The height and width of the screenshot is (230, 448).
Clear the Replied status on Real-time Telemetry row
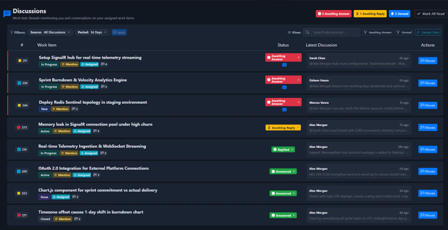292,149
